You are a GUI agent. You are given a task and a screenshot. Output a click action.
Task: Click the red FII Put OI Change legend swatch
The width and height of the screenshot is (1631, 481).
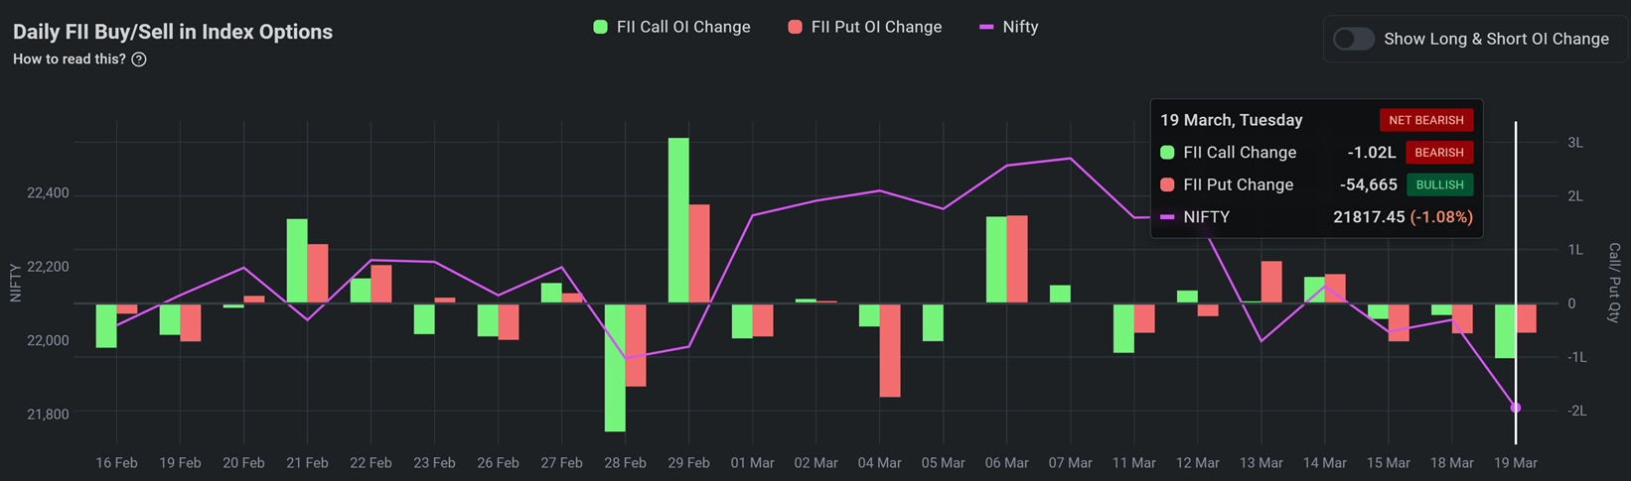click(x=795, y=27)
